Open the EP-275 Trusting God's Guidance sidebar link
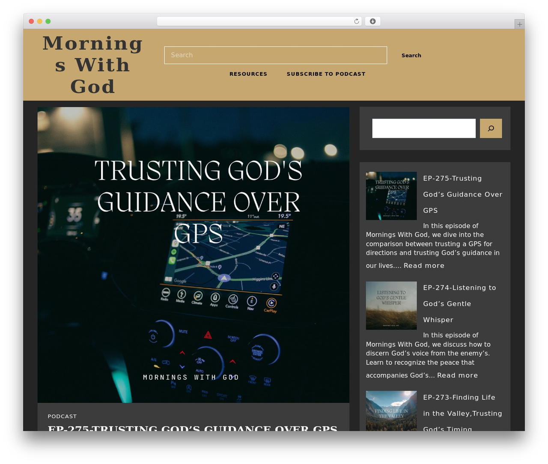 click(x=463, y=194)
